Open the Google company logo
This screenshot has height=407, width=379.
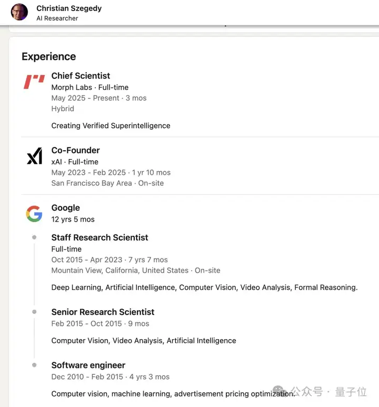point(34,214)
